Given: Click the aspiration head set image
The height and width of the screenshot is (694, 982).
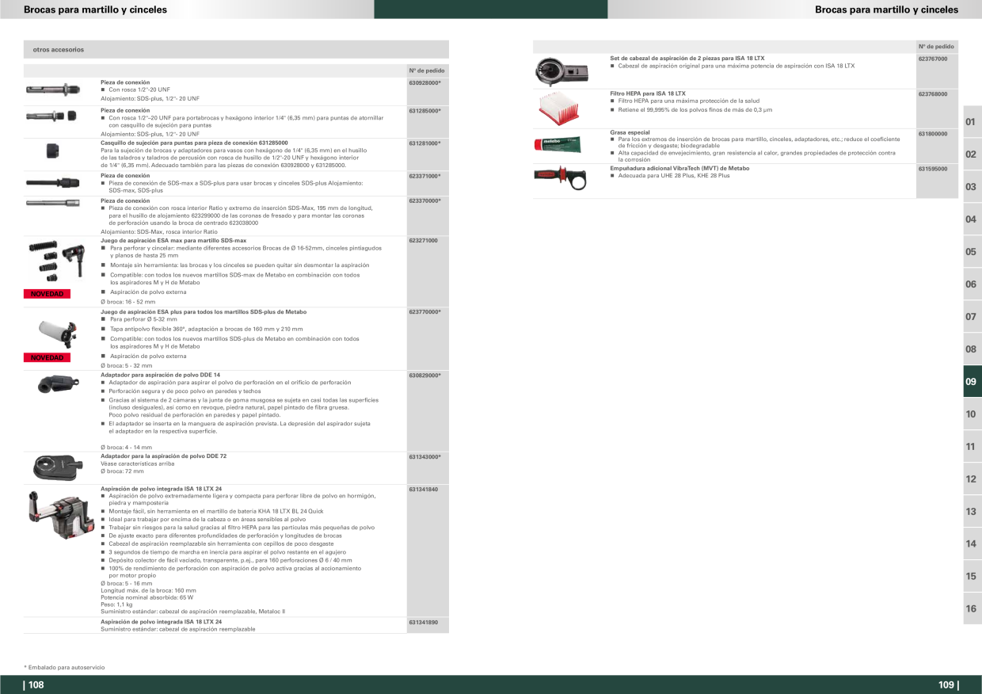Looking at the screenshot, I should (x=562, y=71).
